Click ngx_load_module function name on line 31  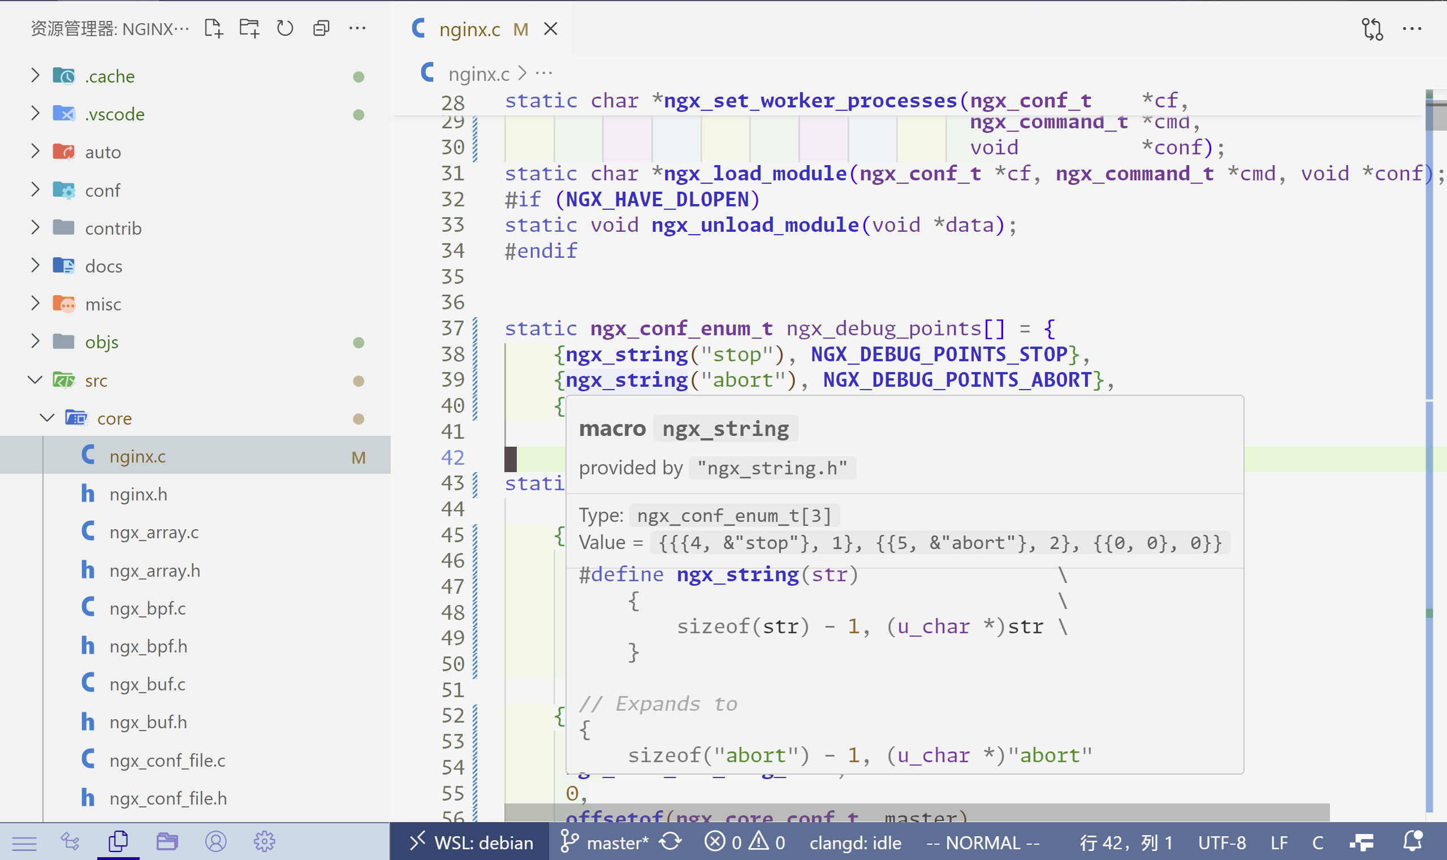coord(755,173)
